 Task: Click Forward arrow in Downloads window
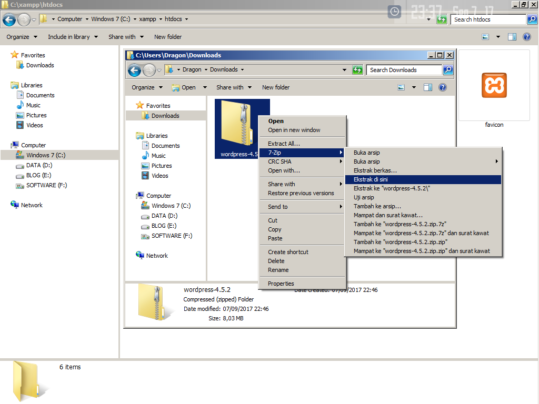[149, 70]
